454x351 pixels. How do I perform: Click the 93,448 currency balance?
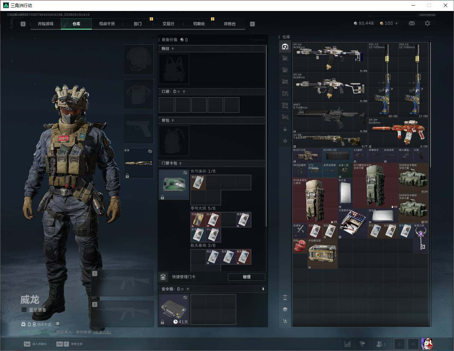pos(364,23)
